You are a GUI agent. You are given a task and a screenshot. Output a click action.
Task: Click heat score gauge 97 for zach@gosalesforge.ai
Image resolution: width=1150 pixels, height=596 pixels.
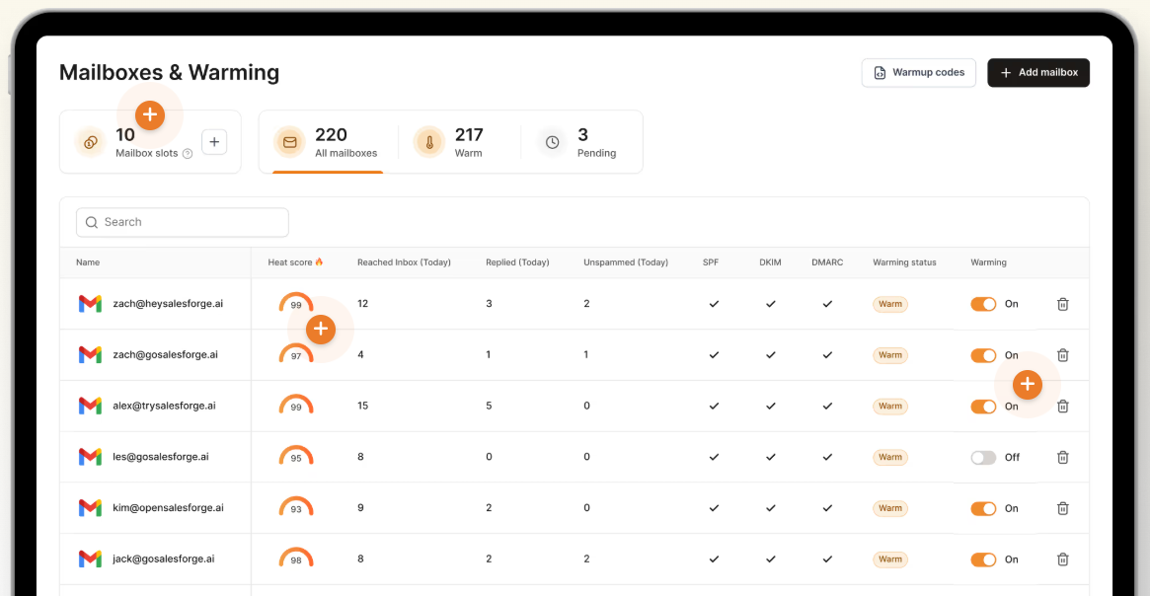296,354
